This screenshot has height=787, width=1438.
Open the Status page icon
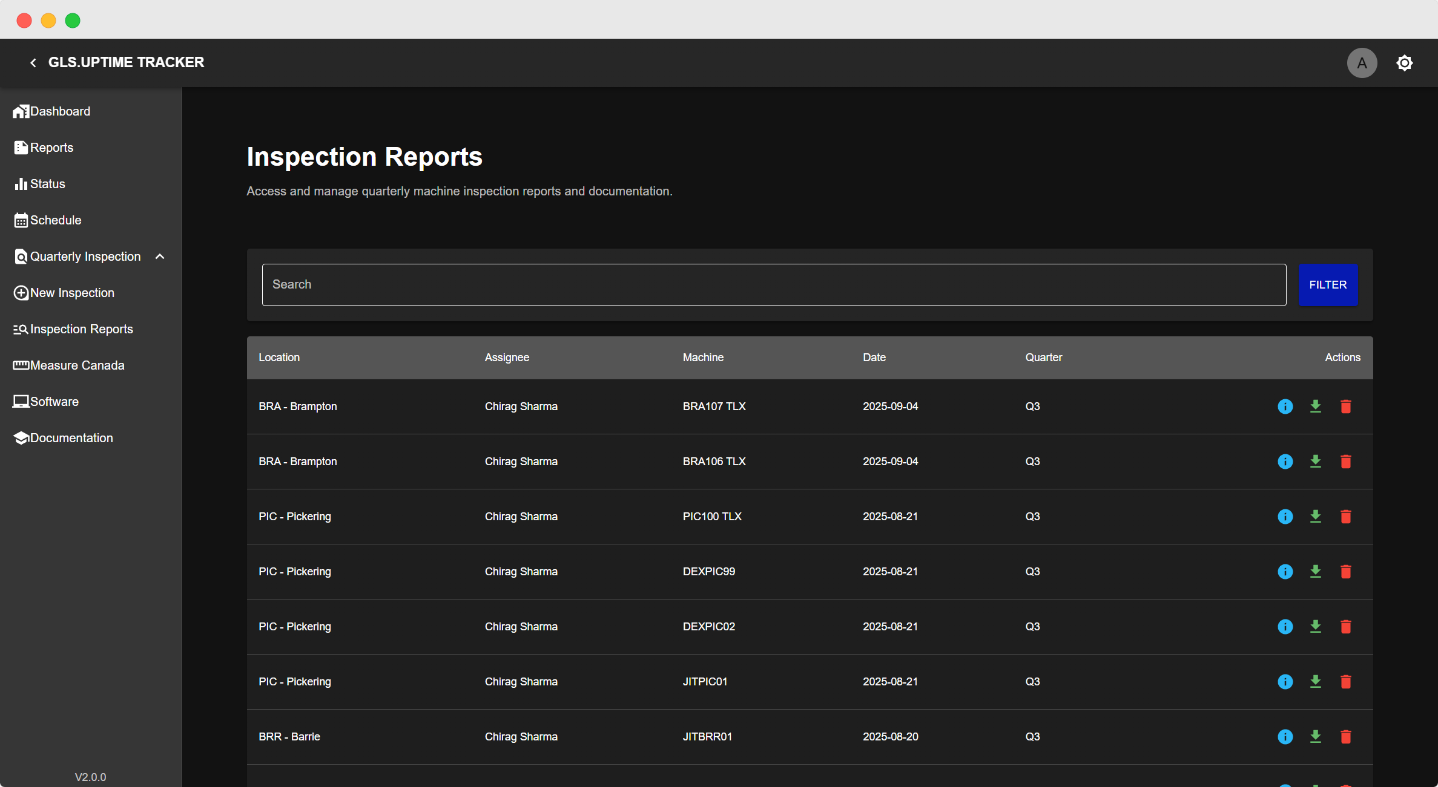point(21,183)
